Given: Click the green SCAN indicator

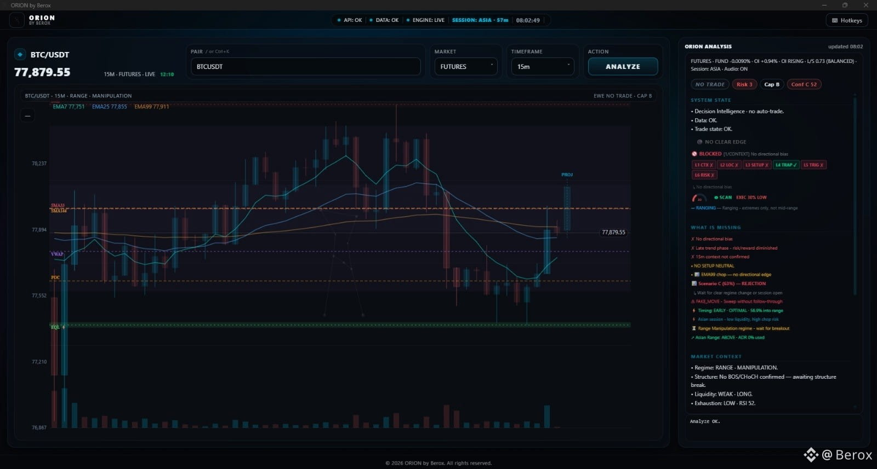Looking at the screenshot, I should tap(723, 198).
